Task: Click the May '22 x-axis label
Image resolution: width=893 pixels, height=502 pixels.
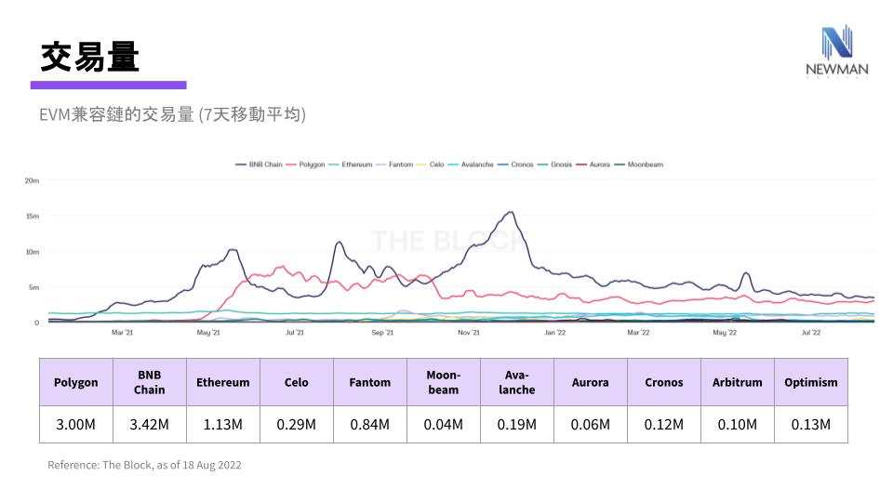Action: click(725, 333)
